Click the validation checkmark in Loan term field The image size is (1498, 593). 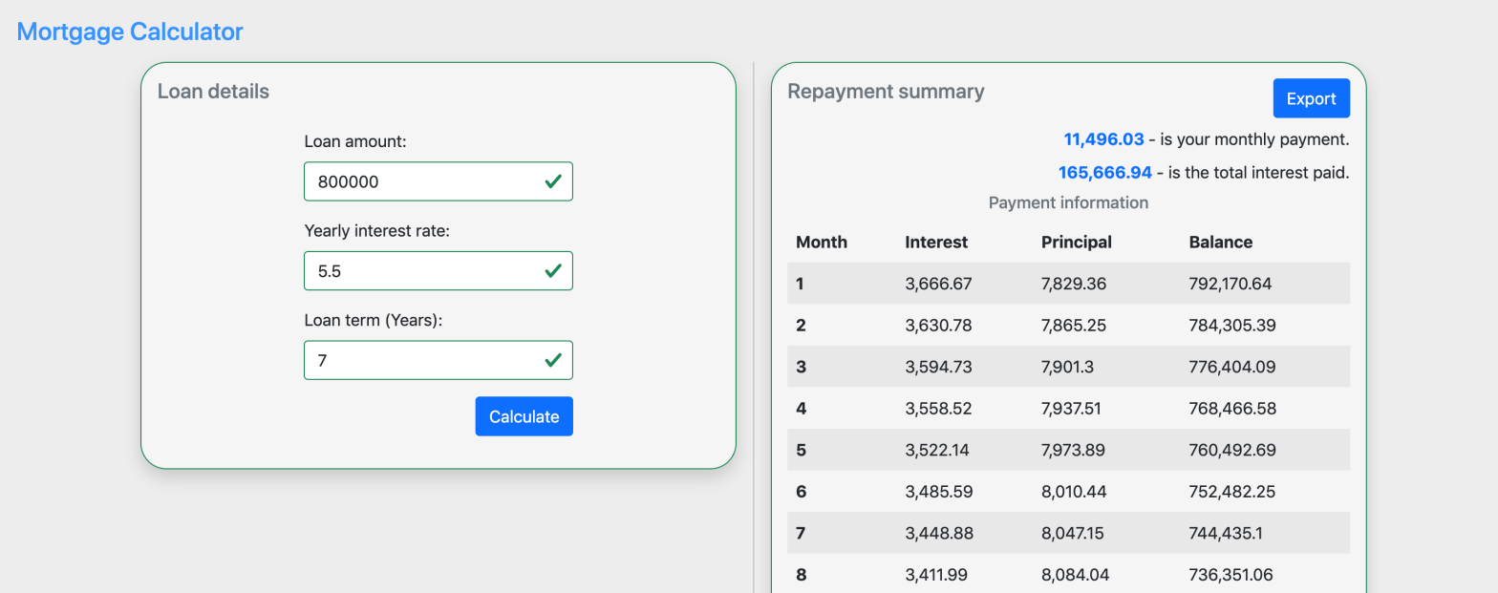click(552, 361)
